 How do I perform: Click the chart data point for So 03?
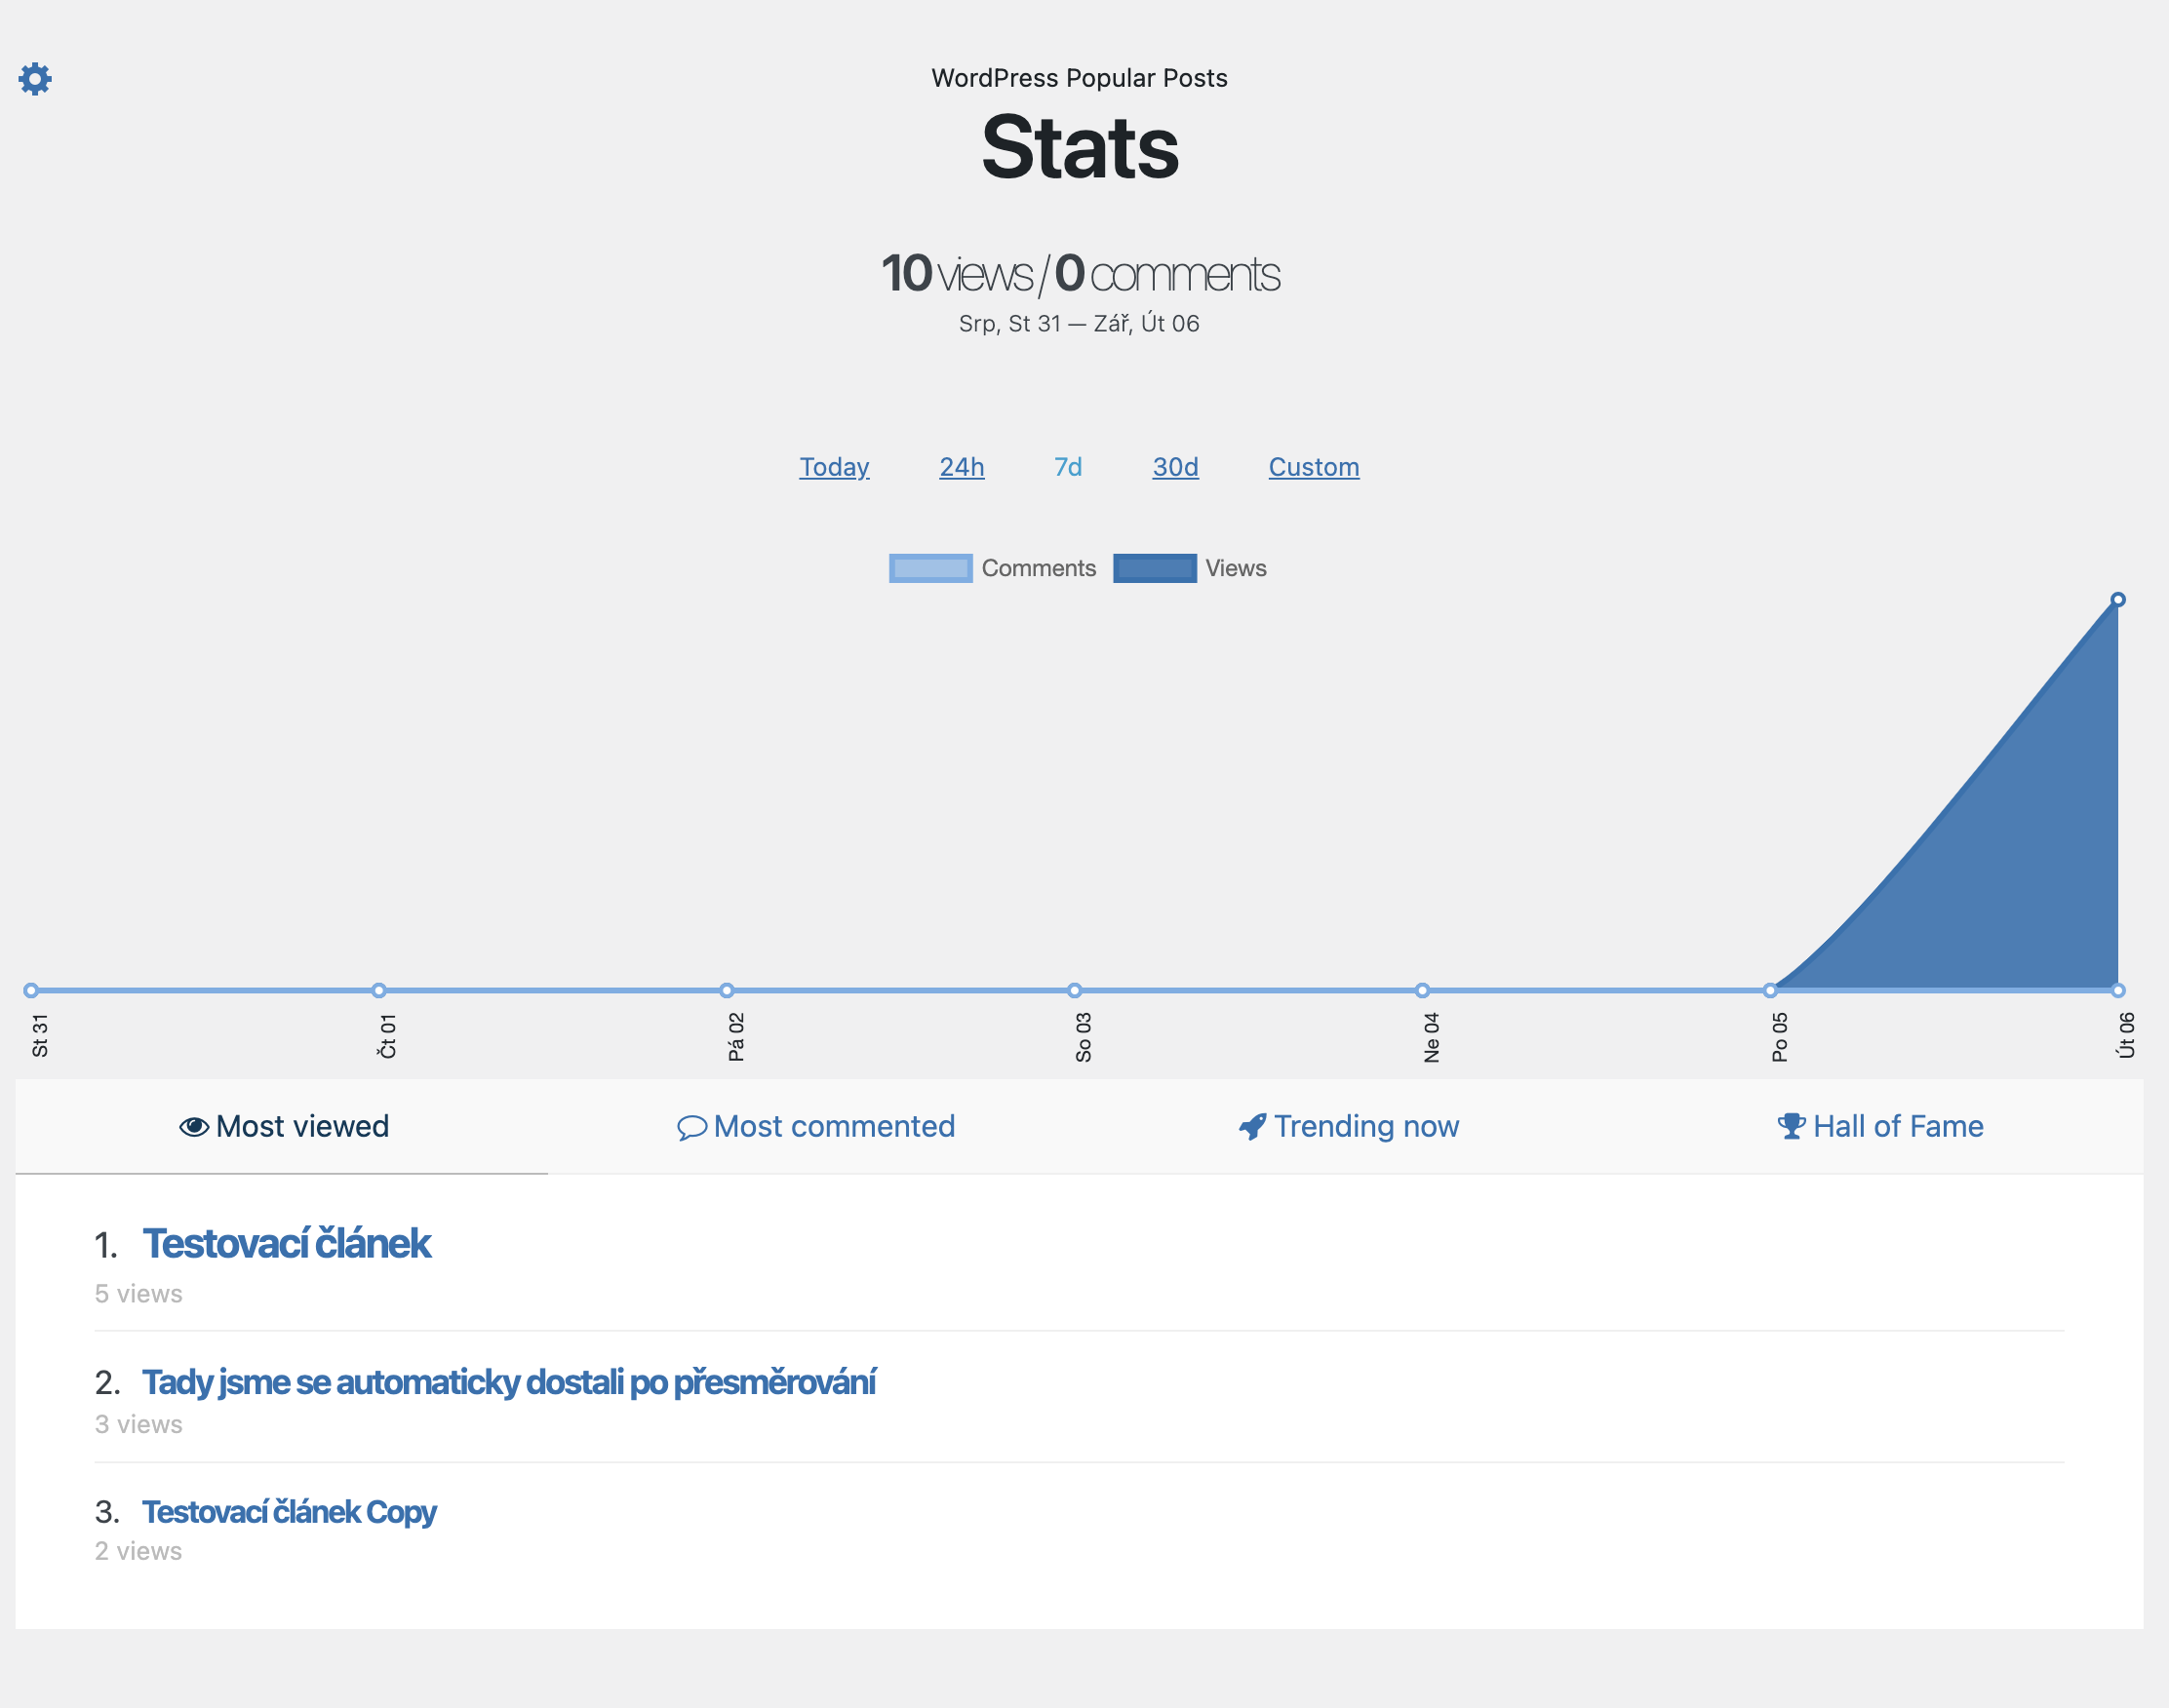coord(1075,991)
